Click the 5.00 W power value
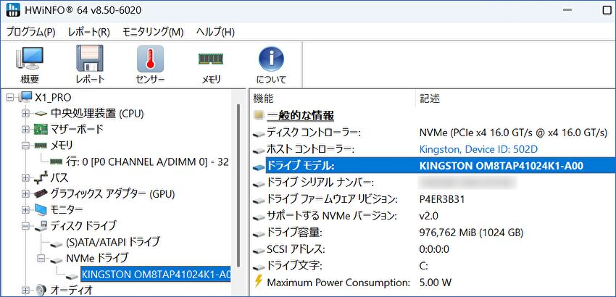This screenshot has width=616, height=297. pyautogui.click(x=436, y=282)
